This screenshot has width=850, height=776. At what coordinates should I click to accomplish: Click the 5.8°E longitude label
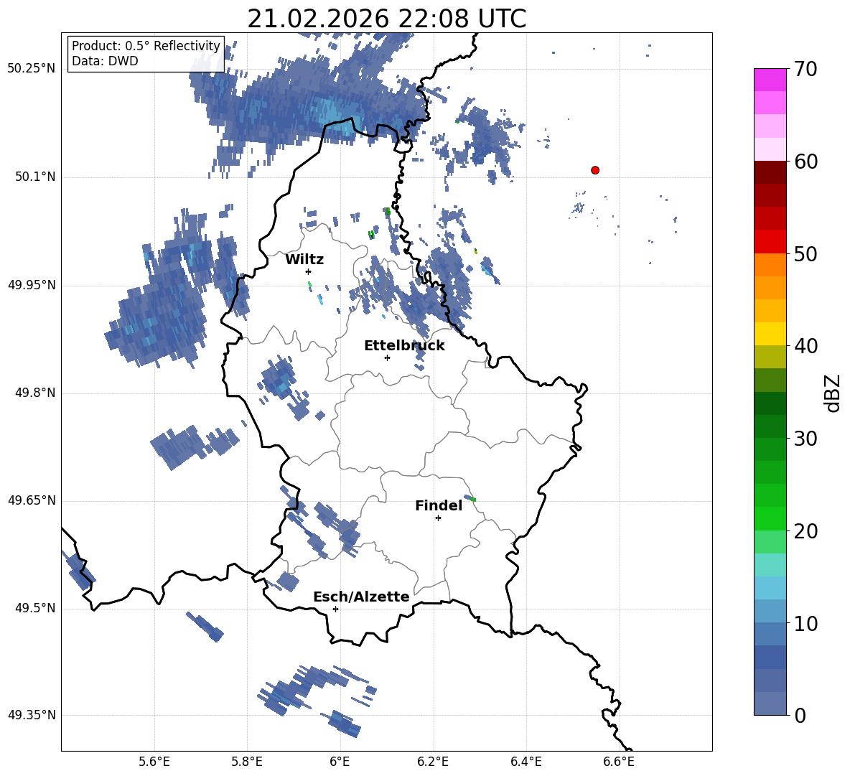click(247, 762)
